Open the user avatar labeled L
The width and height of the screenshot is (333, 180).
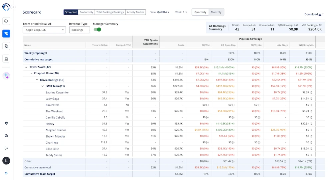coord(6,161)
